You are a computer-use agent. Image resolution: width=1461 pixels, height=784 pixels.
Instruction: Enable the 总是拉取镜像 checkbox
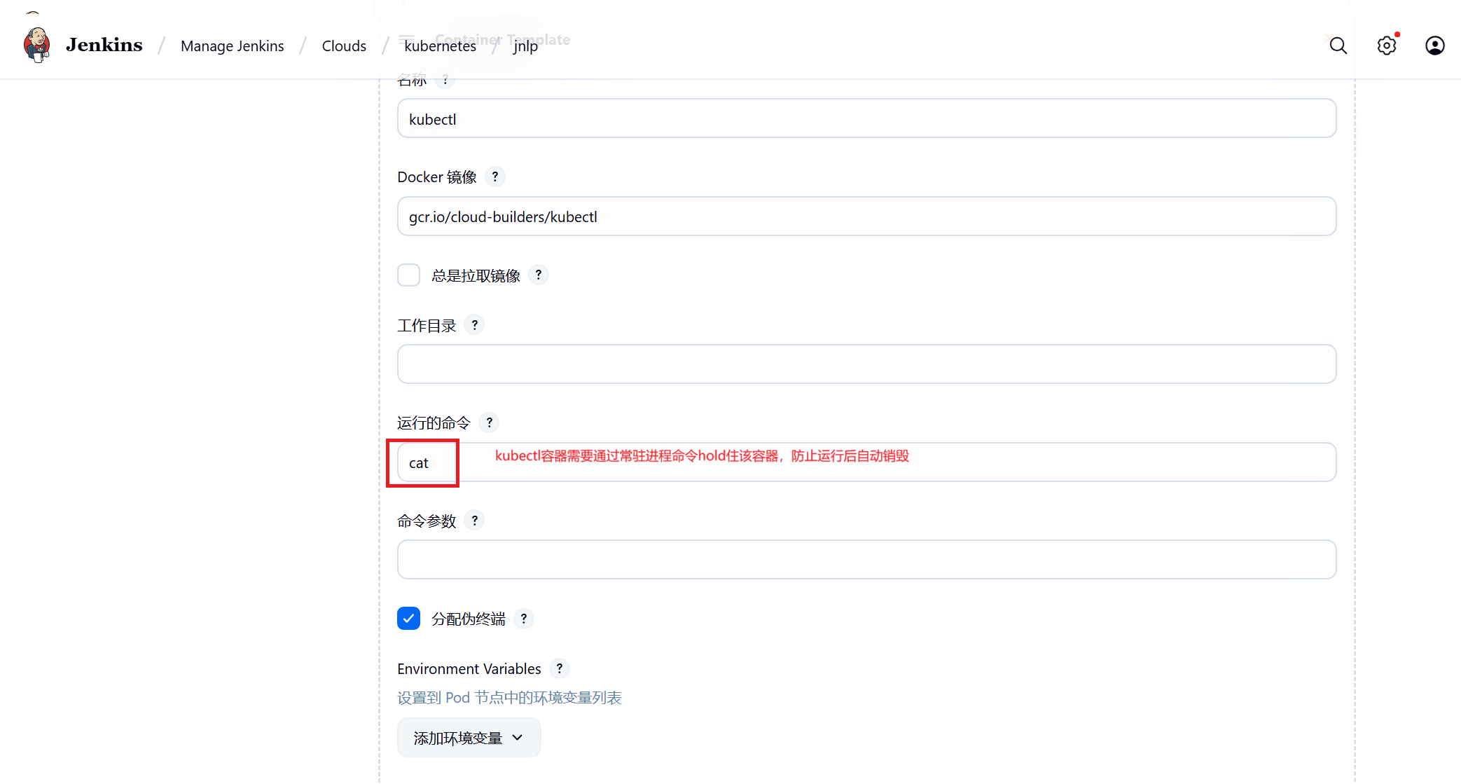click(408, 275)
